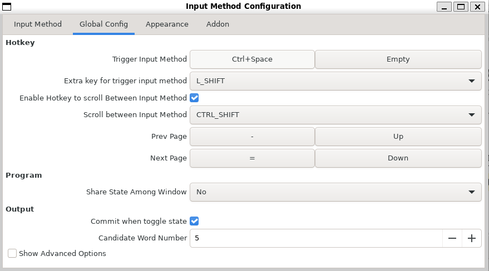Open Extra key for trigger dropdown
Image resolution: width=489 pixels, height=271 pixels.
335,81
